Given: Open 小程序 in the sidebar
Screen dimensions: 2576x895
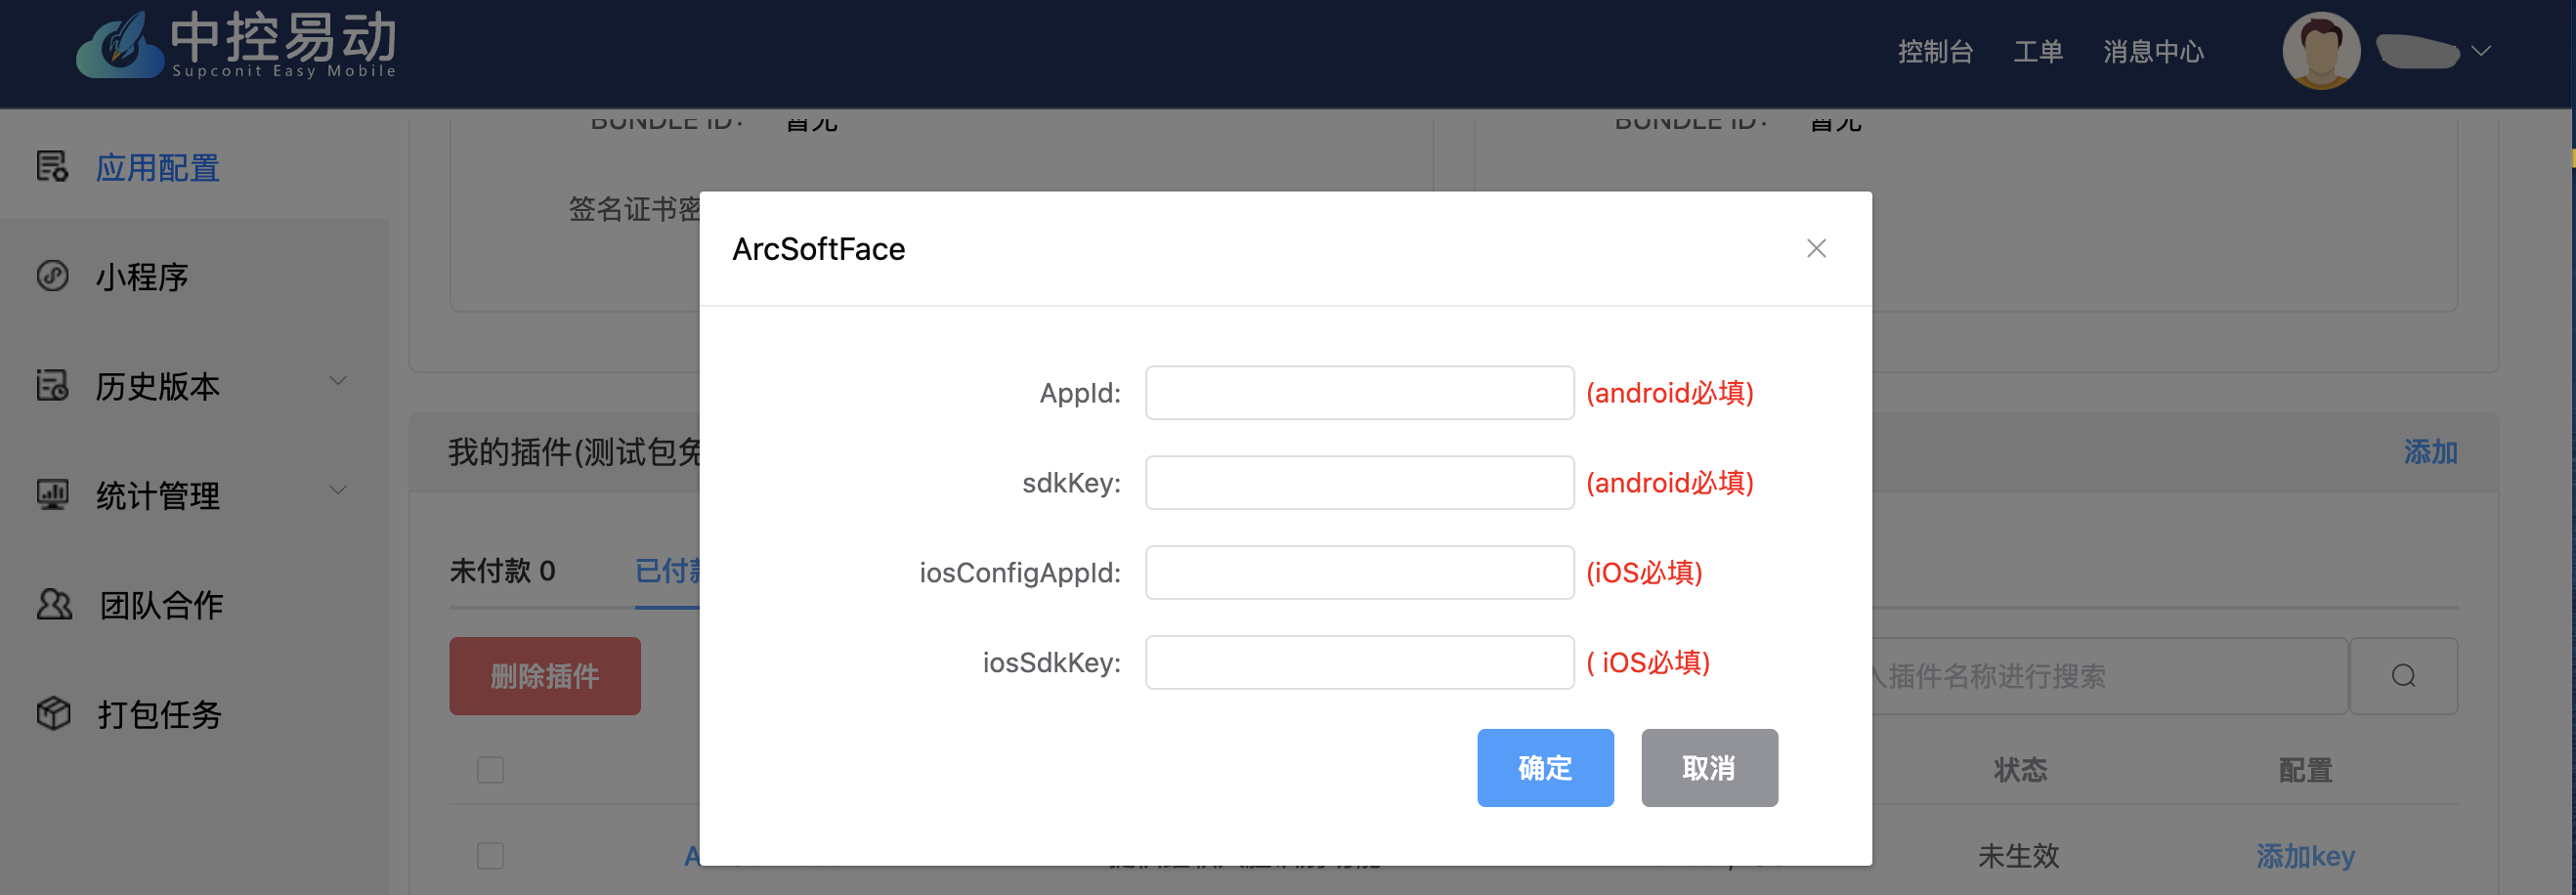Looking at the screenshot, I should click(142, 276).
